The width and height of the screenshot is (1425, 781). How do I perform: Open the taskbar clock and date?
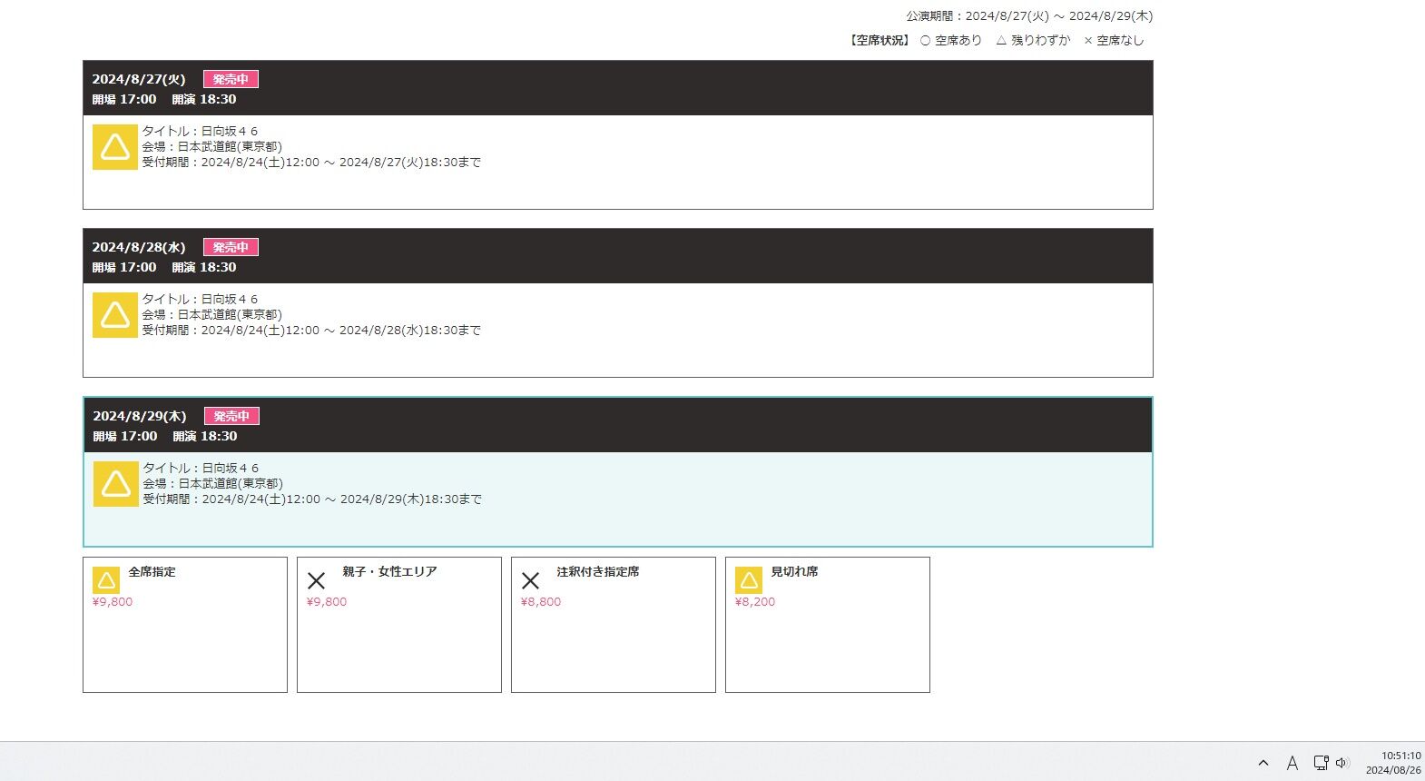tap(1393, 763)
